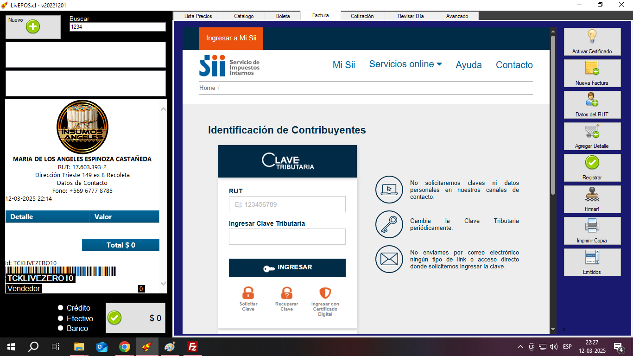The height and width of the screenshot is (356, 633).
Task: Click the web page scroll up arrow
Action: (553, 32)
